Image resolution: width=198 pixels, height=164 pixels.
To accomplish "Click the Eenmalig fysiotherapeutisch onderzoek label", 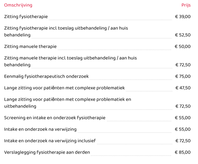I will [46, 77].
